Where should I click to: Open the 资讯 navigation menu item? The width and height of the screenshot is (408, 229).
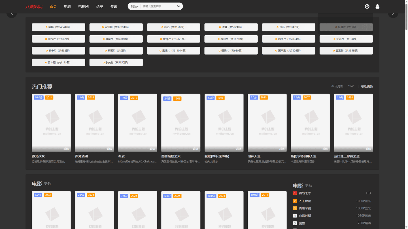[114, 6]
